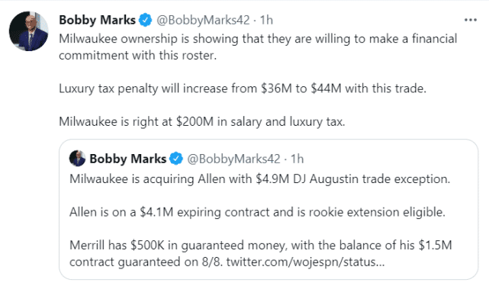Click the 'Milwaukee is right at $200M' line
The image size is (489, 286).
click(201, 121)
